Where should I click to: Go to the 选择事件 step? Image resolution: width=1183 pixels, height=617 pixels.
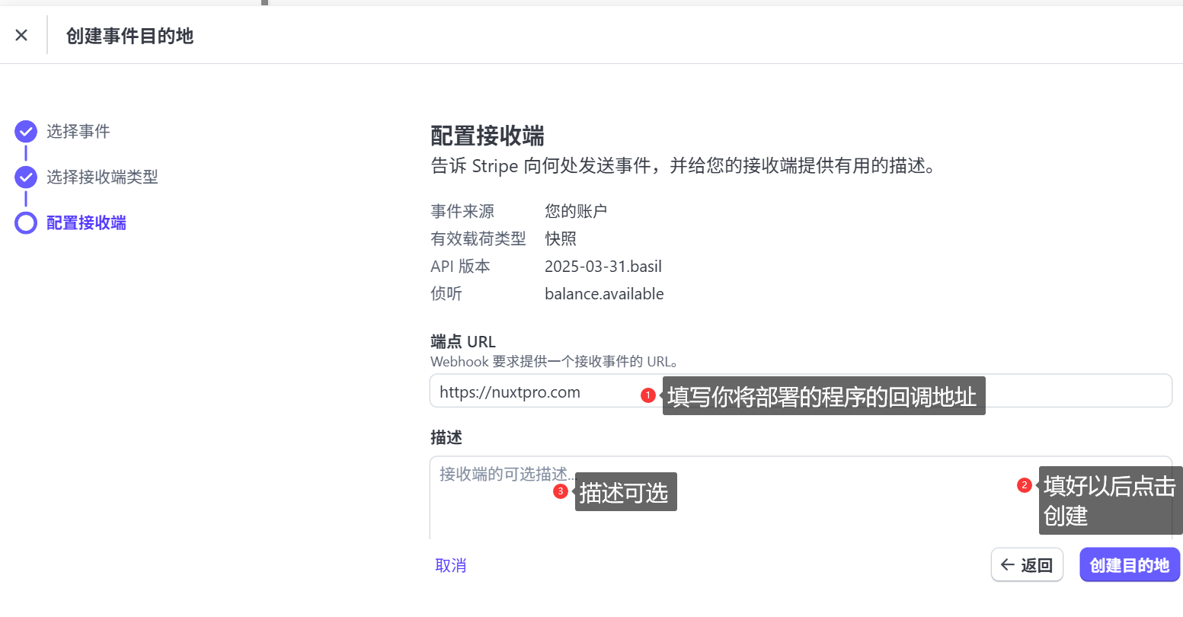tap(78, 132)
